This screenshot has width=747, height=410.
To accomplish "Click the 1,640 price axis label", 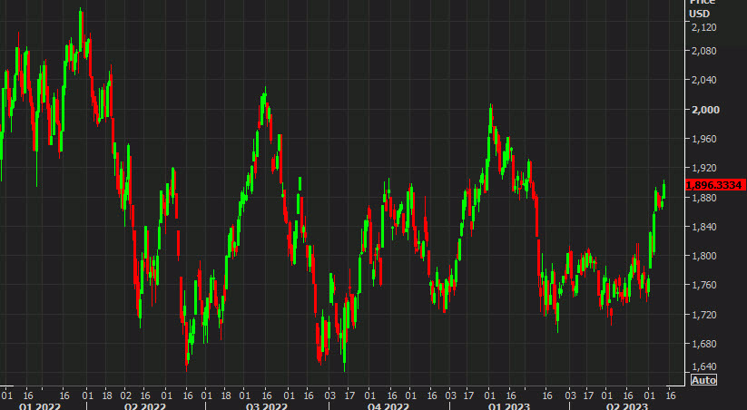I will pyautogui.click(x=703, y=366).
